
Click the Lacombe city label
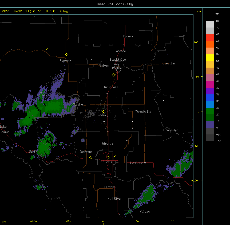pos(120,51)
